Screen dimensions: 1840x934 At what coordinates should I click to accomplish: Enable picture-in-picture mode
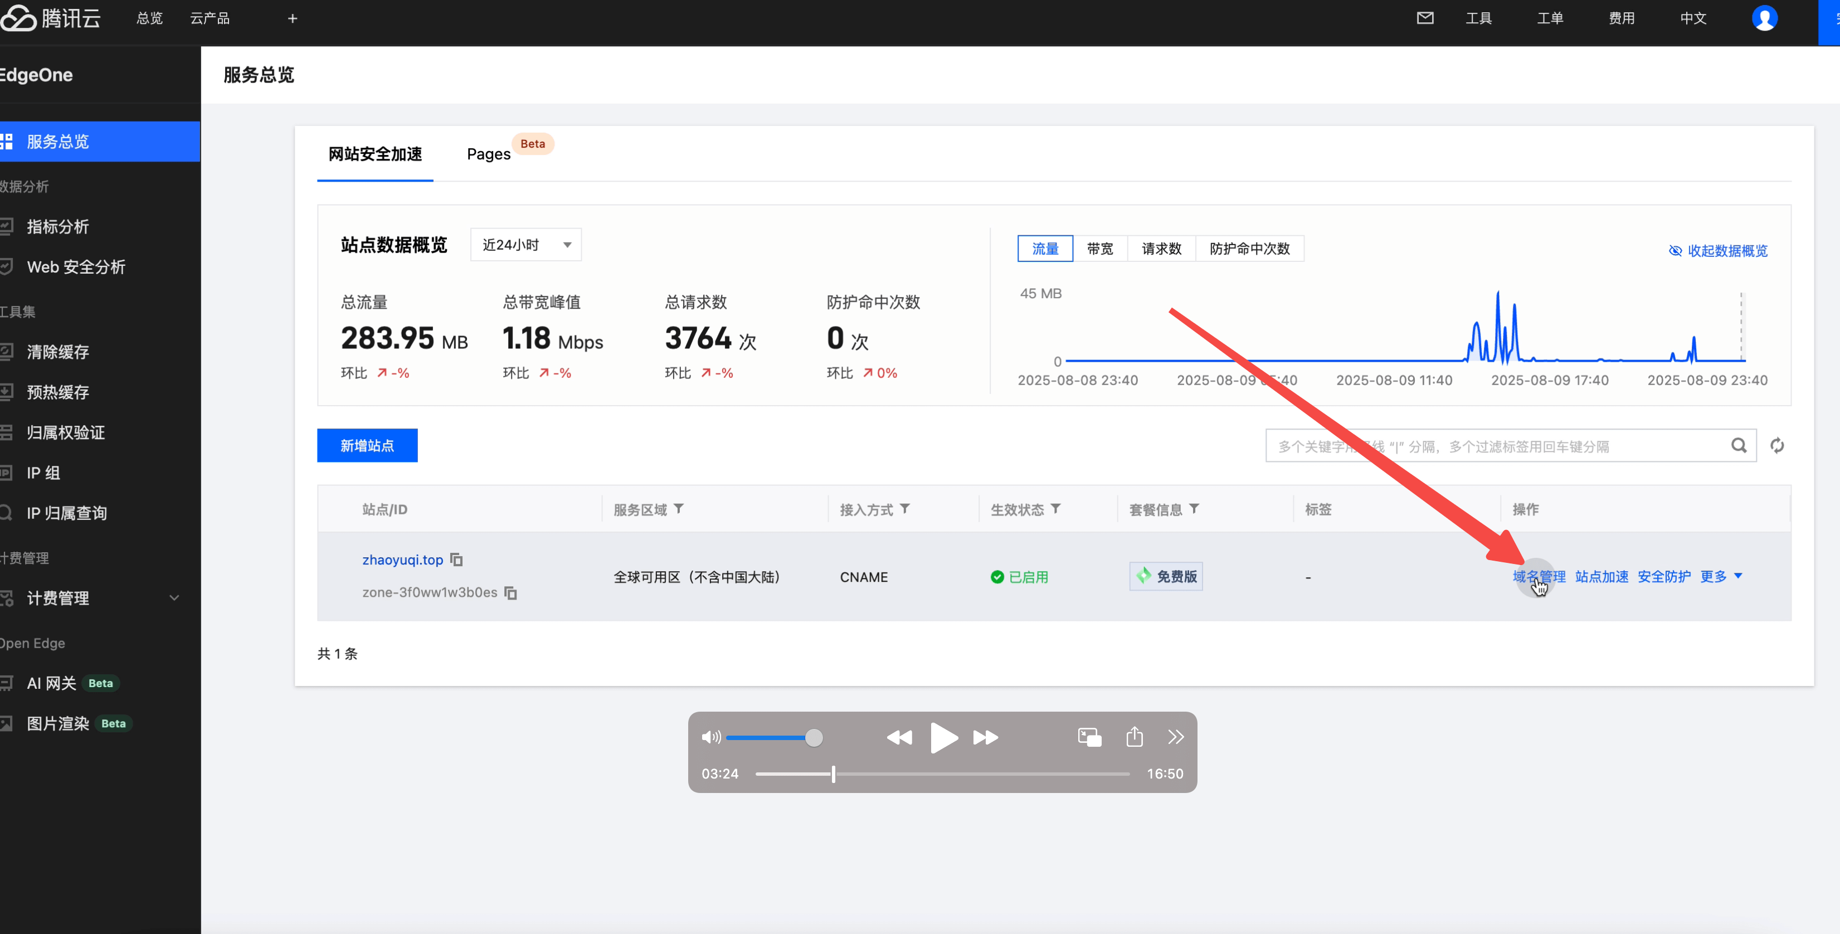coord(1089,737)
